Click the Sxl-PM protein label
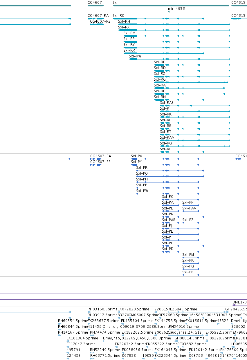Image resolution: width=247 pixels, height=360 pixels. [188, 255]
